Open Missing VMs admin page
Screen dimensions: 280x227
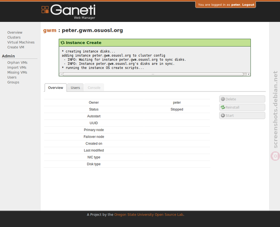(x=17, y=72)
